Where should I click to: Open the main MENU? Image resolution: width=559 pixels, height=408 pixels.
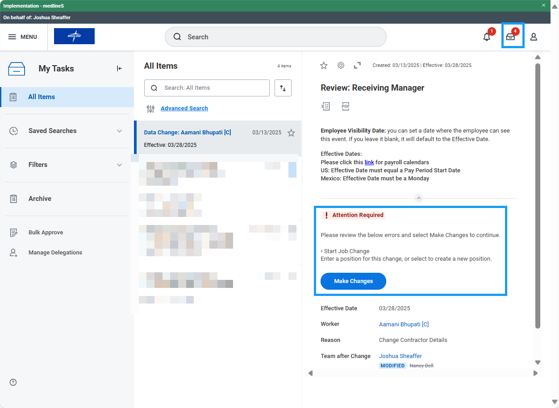23,37
